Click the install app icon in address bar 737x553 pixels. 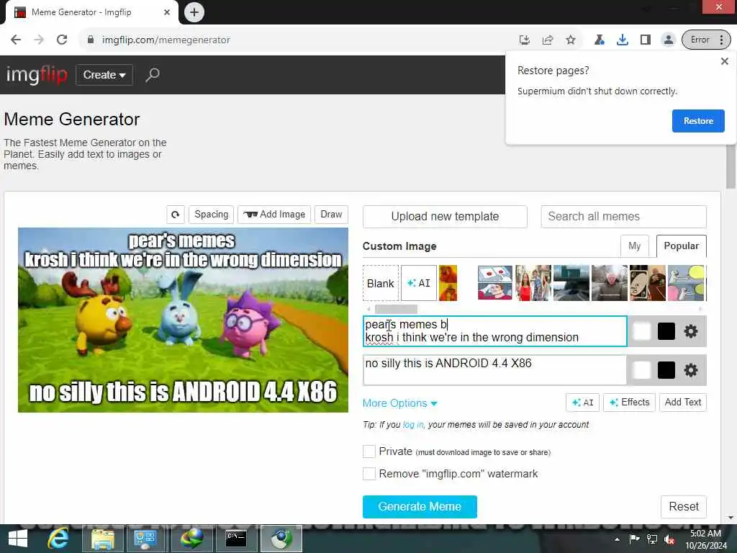(x=525, y=40)
